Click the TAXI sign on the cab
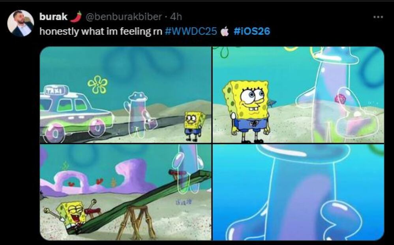The width and height of the screenshot is (394, 245). (x=56, y=90)
